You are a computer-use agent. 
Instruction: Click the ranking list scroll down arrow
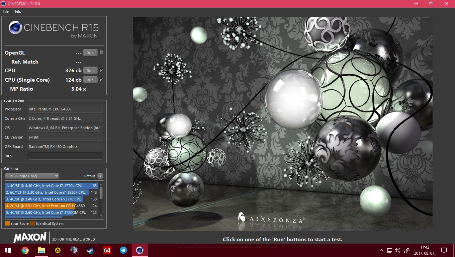(101, 216)
